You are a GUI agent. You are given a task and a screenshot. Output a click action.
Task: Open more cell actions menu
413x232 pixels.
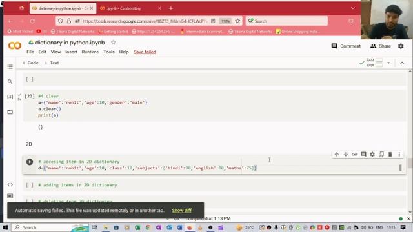pos(399,155)
